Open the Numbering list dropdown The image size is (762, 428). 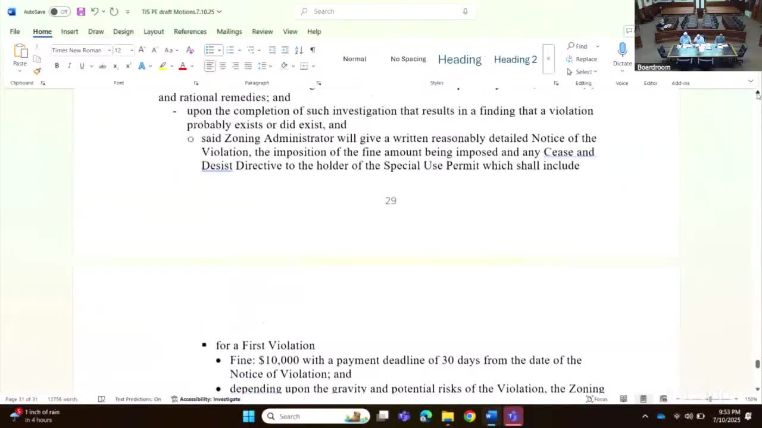[239, 51]
